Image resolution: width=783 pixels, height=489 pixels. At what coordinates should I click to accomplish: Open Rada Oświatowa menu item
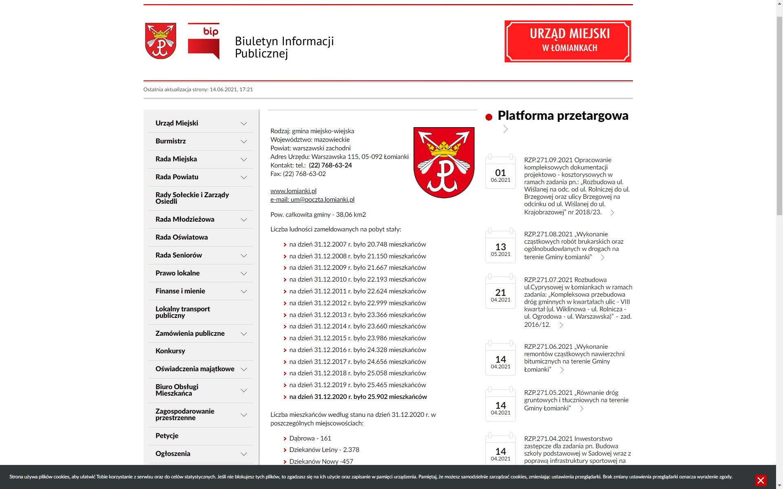coord(181,237)
